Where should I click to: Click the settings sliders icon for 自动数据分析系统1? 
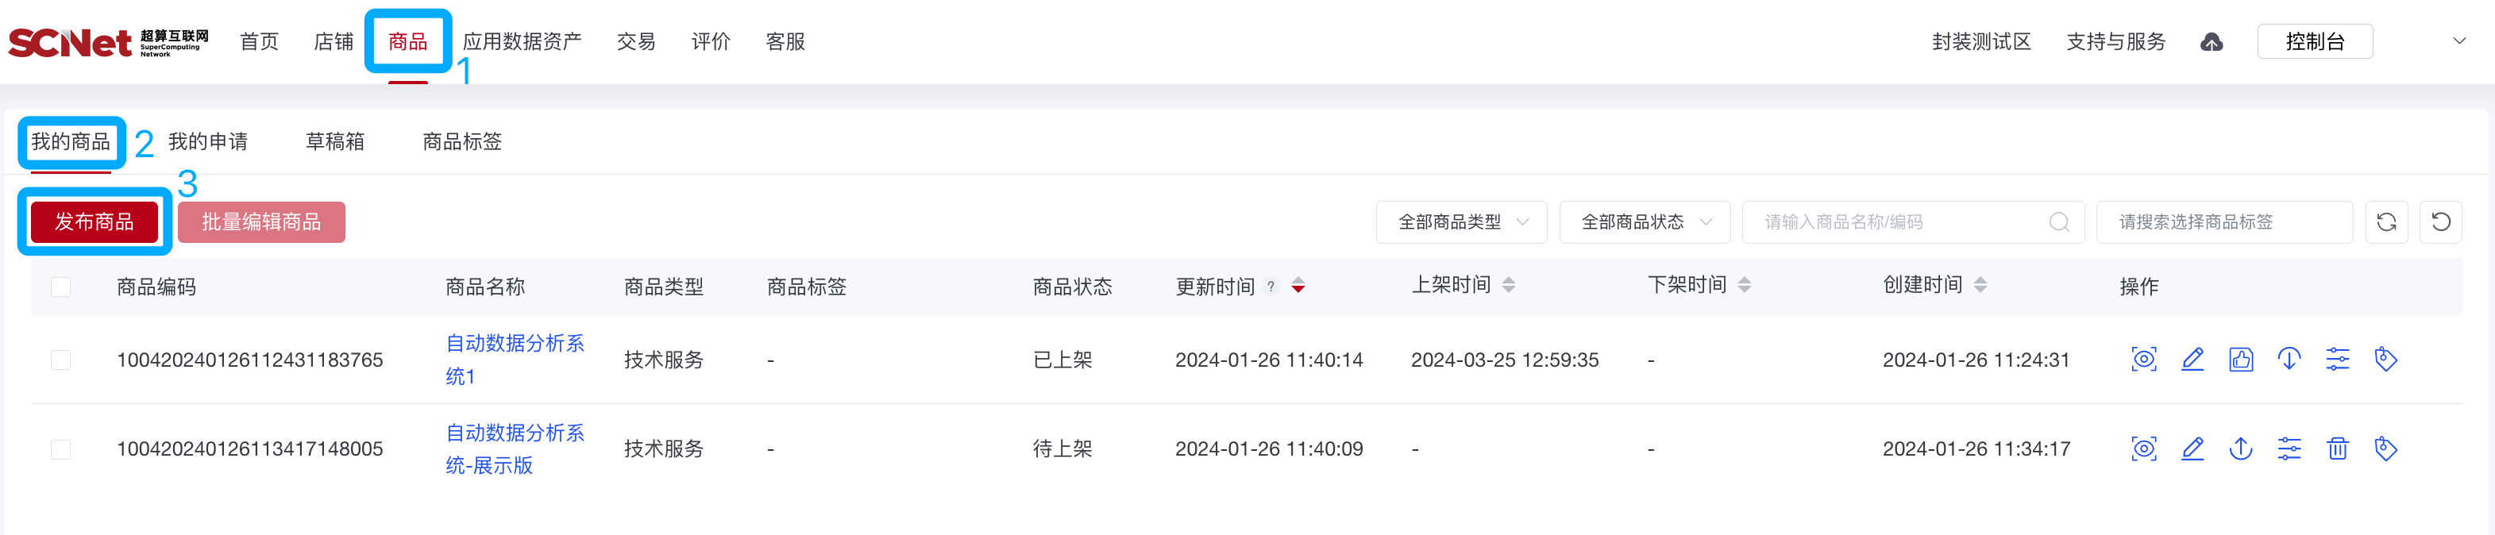[2337, 360]
